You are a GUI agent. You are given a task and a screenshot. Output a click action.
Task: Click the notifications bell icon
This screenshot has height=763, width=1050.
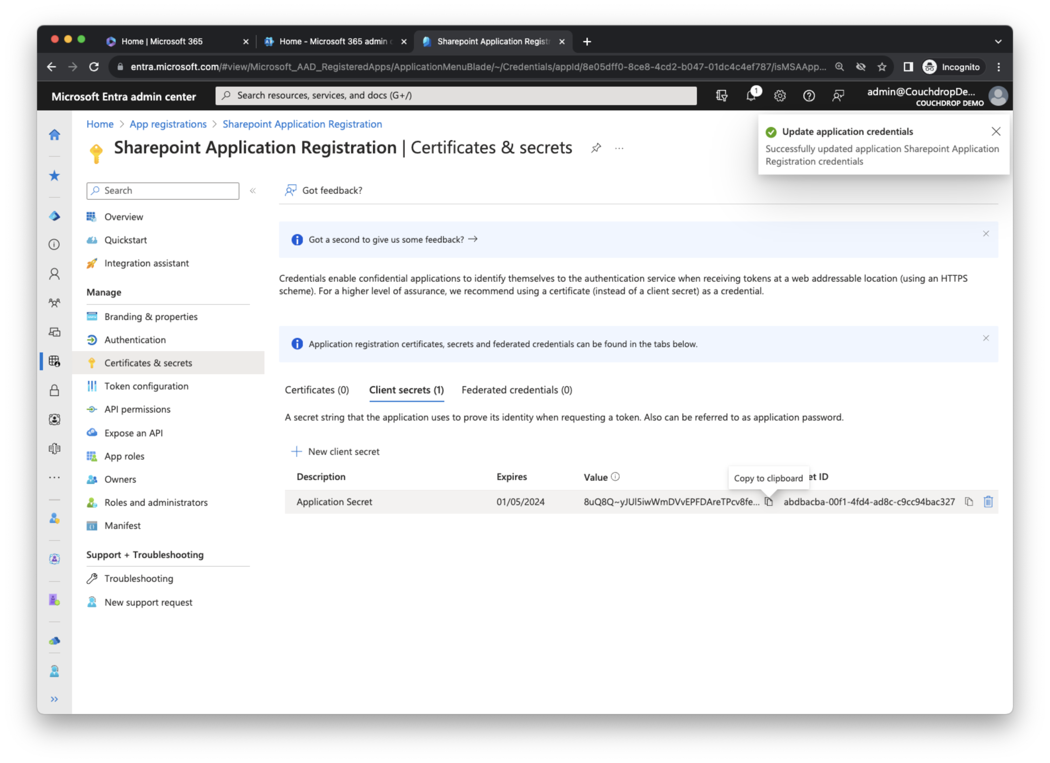pyautogui.click(x=751, y=95)
